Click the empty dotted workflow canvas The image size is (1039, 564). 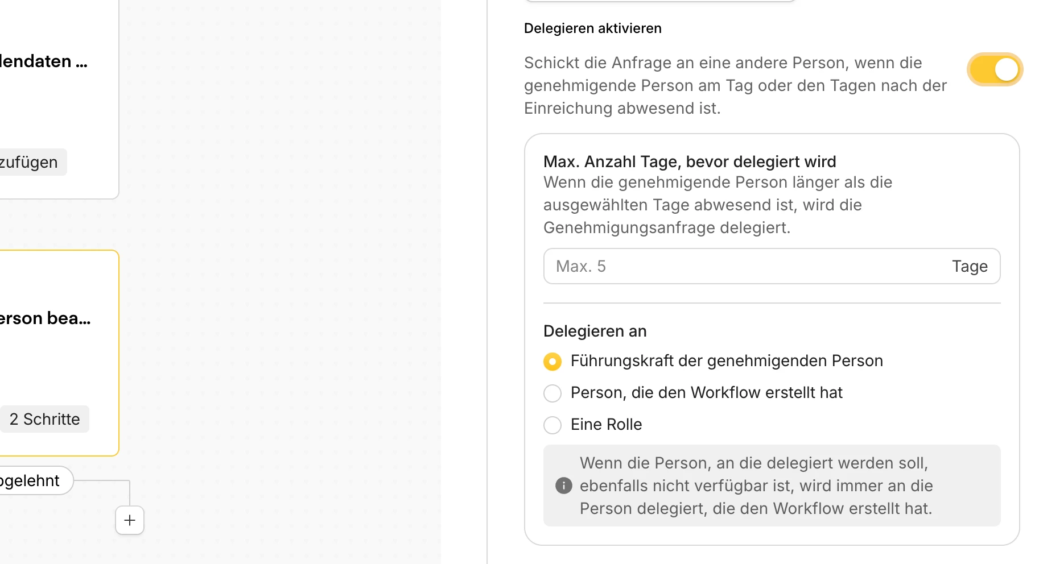click(x=285, y=256)
